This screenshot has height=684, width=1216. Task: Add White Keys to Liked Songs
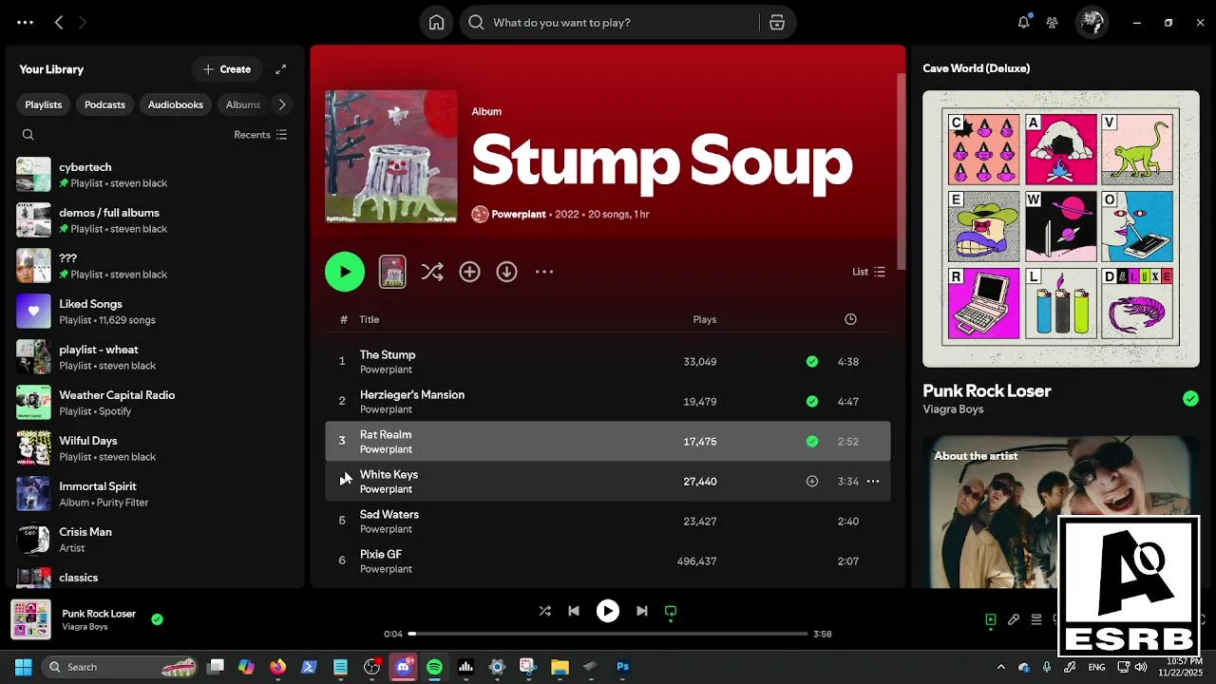click(812, 481)
